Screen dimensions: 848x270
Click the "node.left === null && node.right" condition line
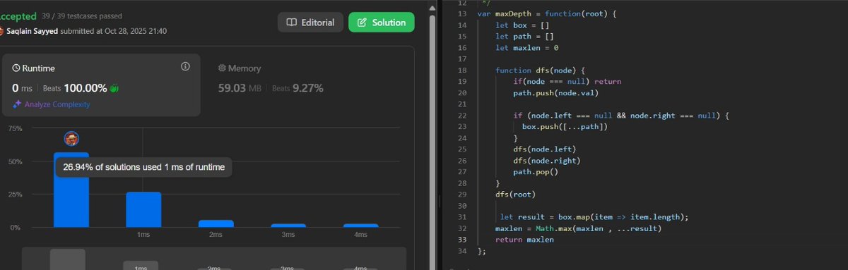(621, 115)
